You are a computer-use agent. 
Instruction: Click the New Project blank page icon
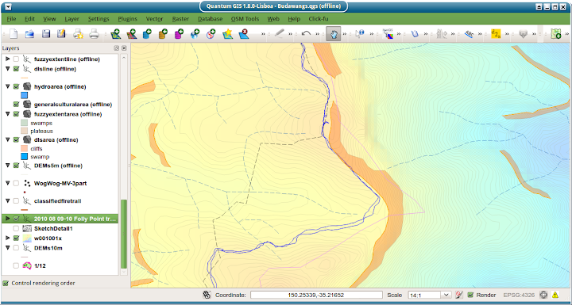[14, 34]
